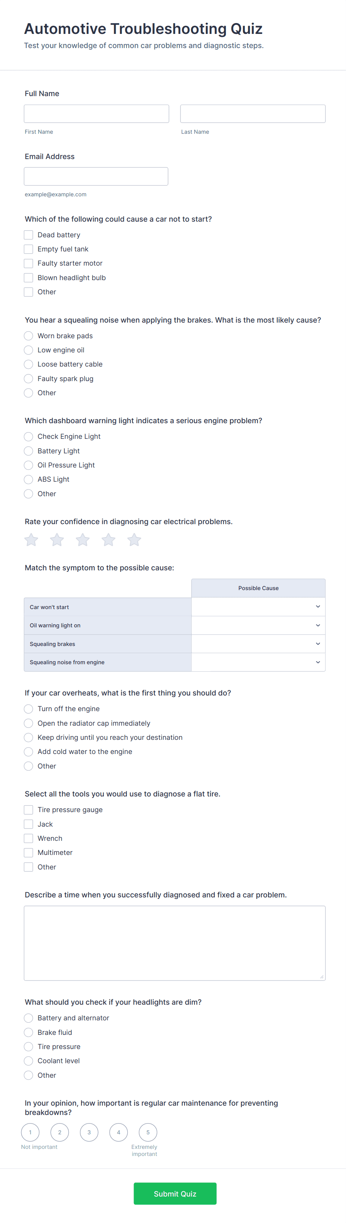
Task: Select Turn off the engine option
Action: pos(28,709)
